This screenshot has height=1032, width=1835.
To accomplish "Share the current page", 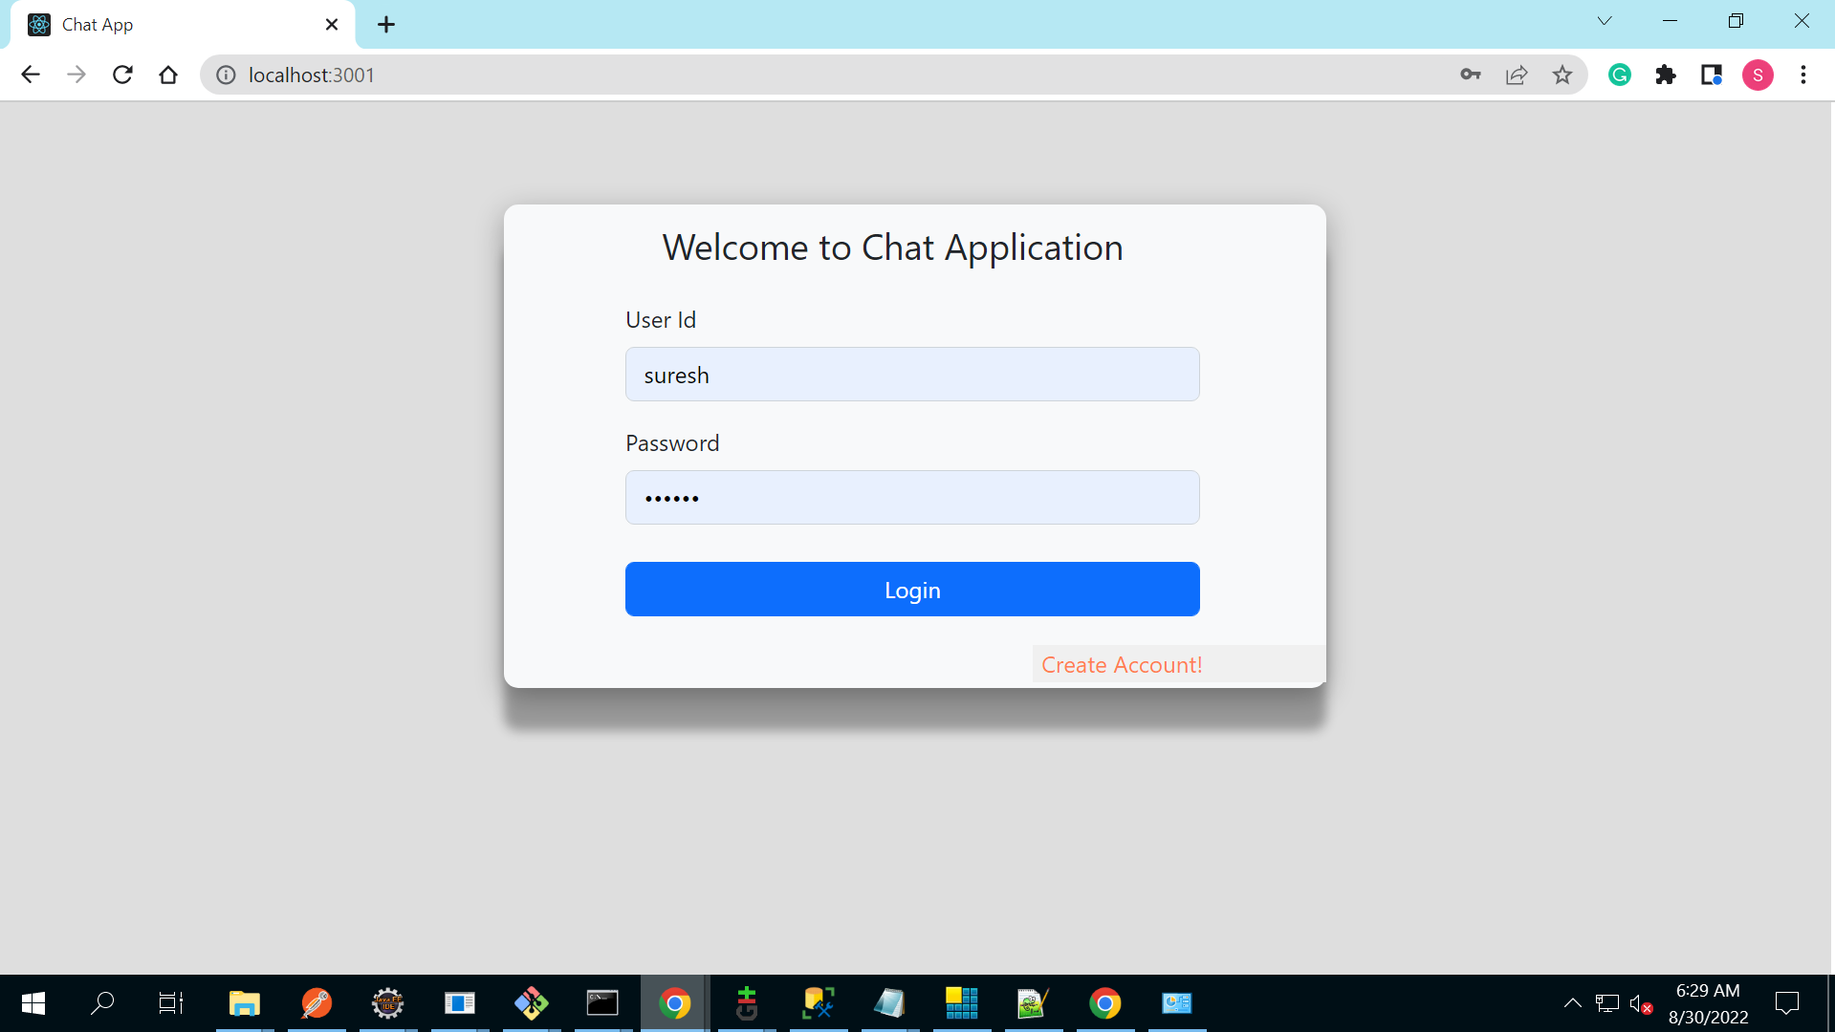I will 1517,75.
